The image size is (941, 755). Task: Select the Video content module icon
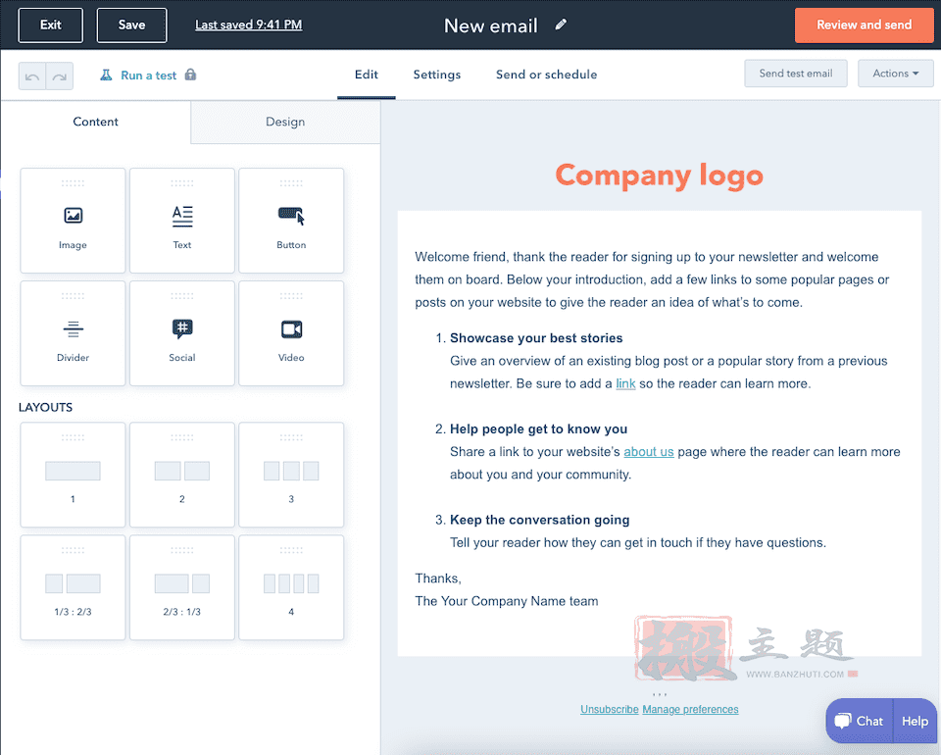click(291, 328)
